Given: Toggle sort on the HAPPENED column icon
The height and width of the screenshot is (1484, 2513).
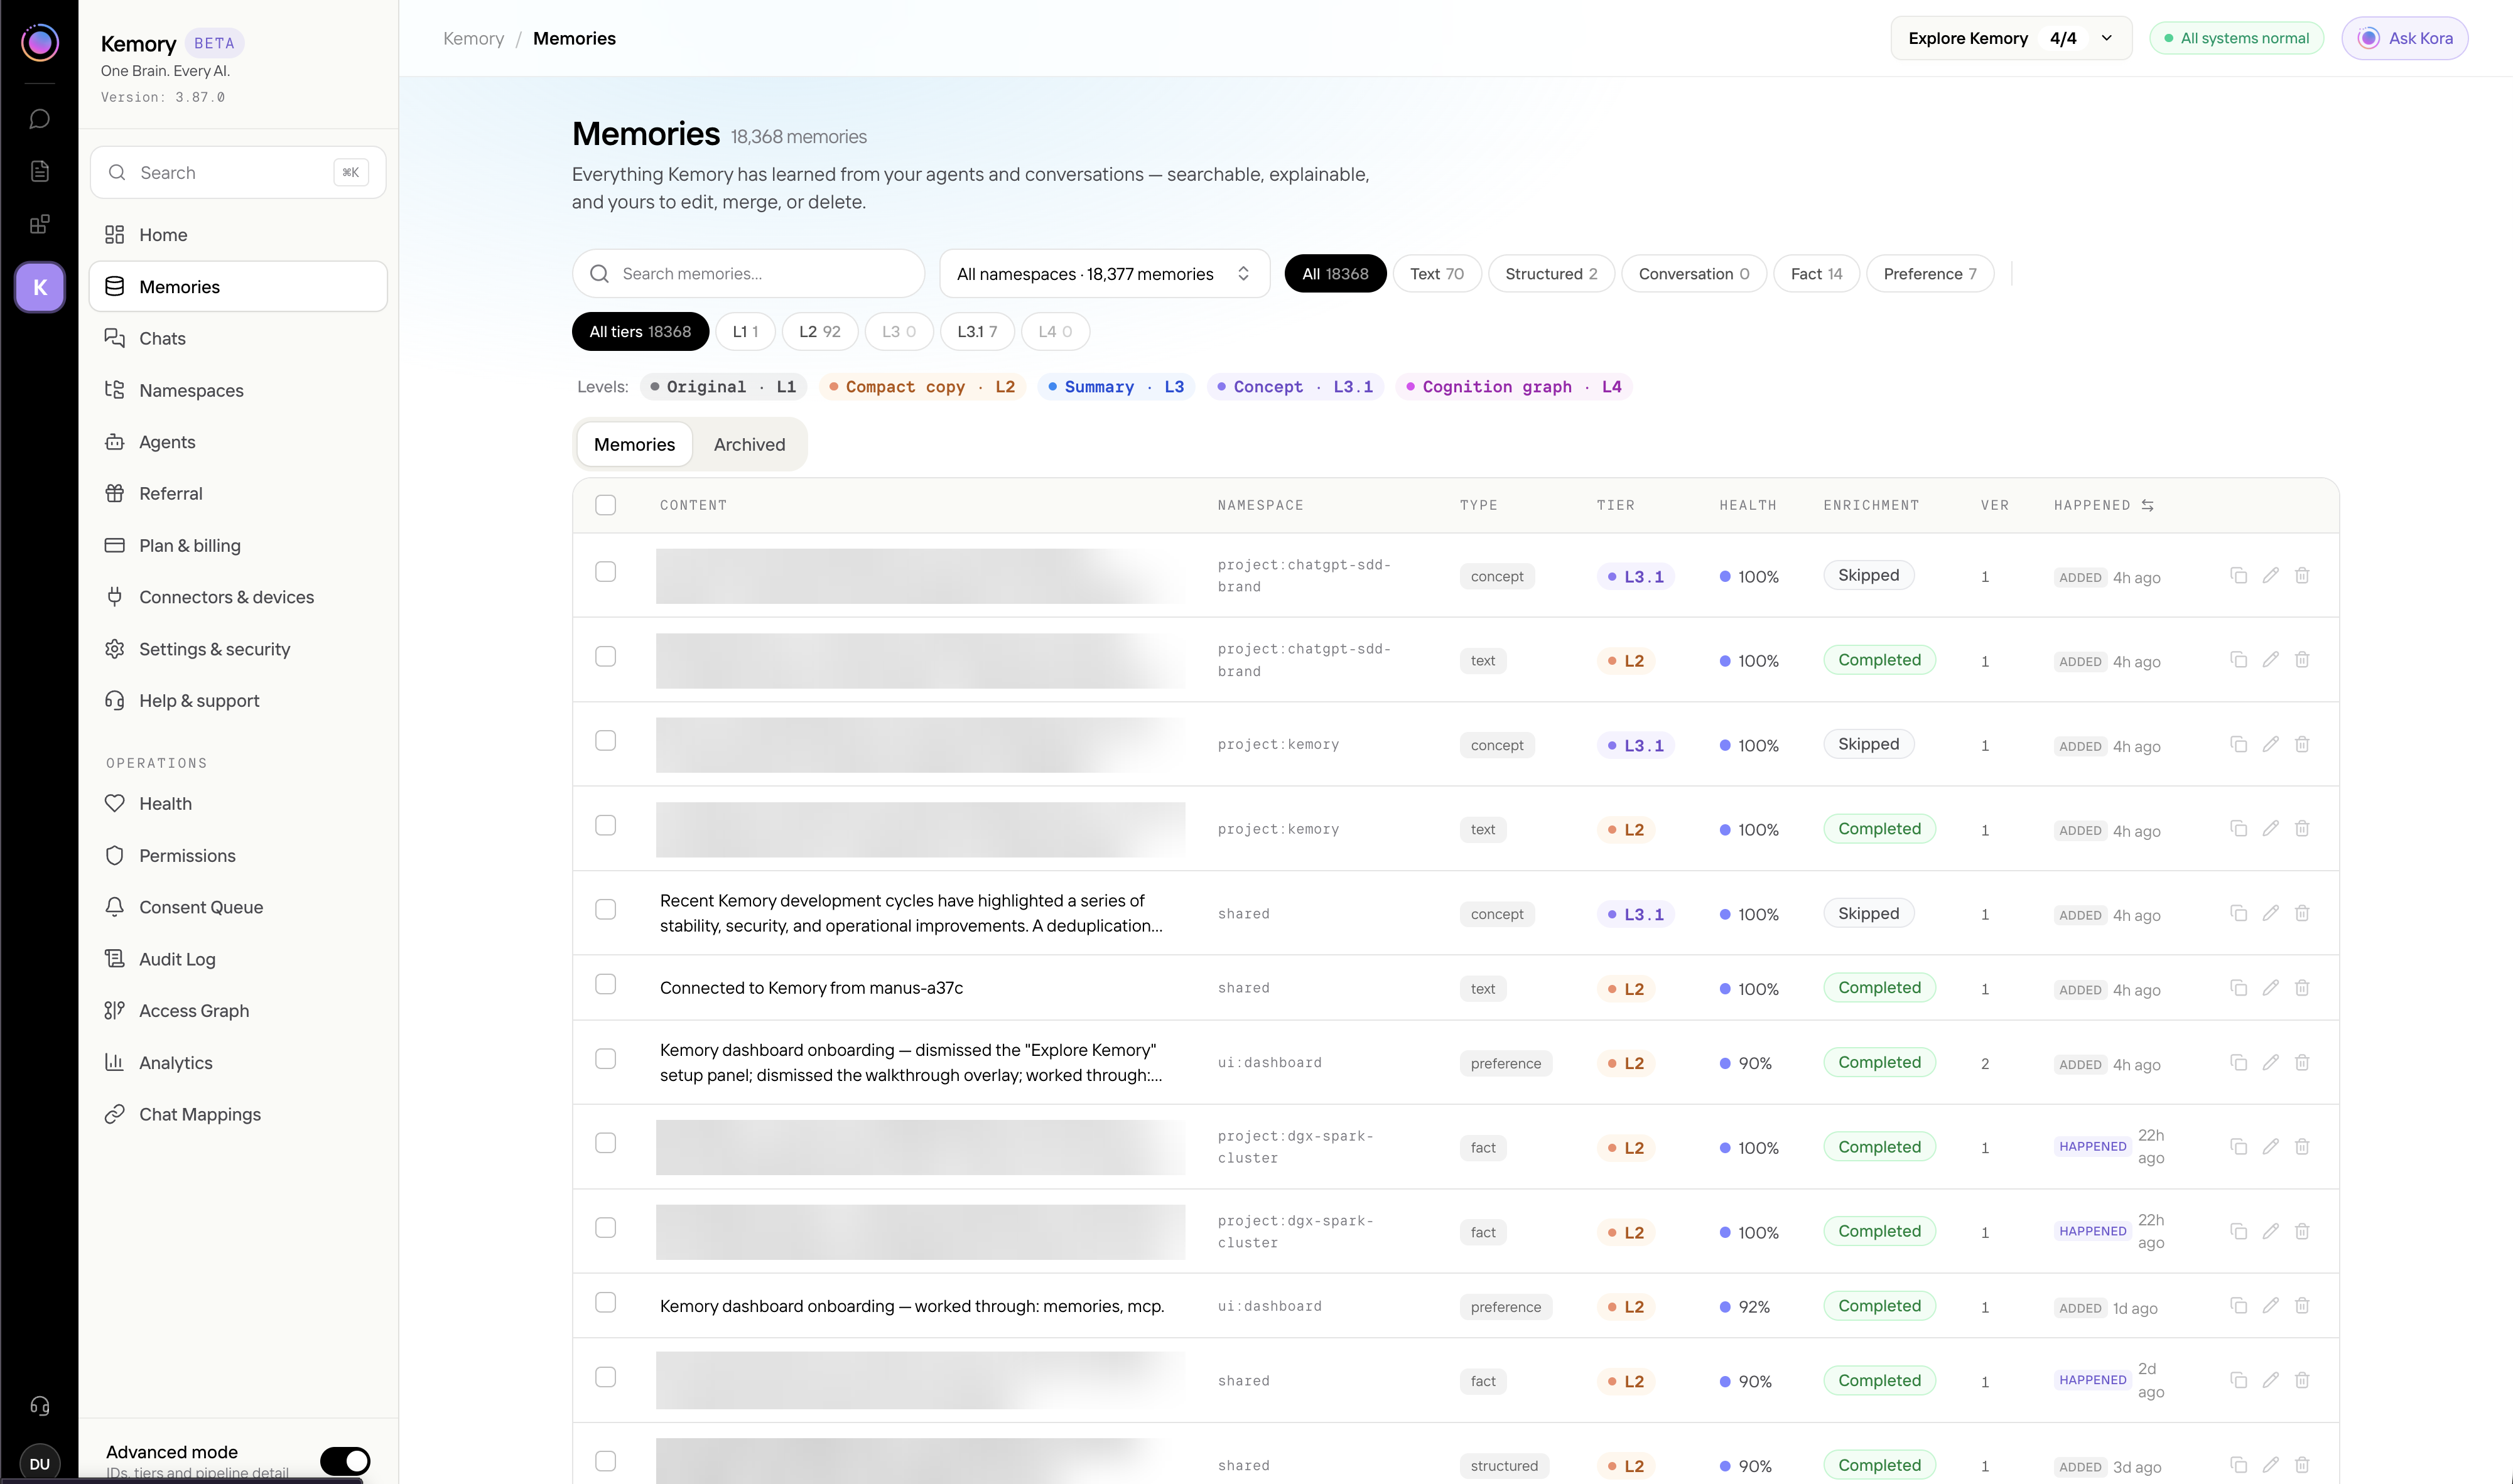Looking at the screenshot, I should point(2147,505).
